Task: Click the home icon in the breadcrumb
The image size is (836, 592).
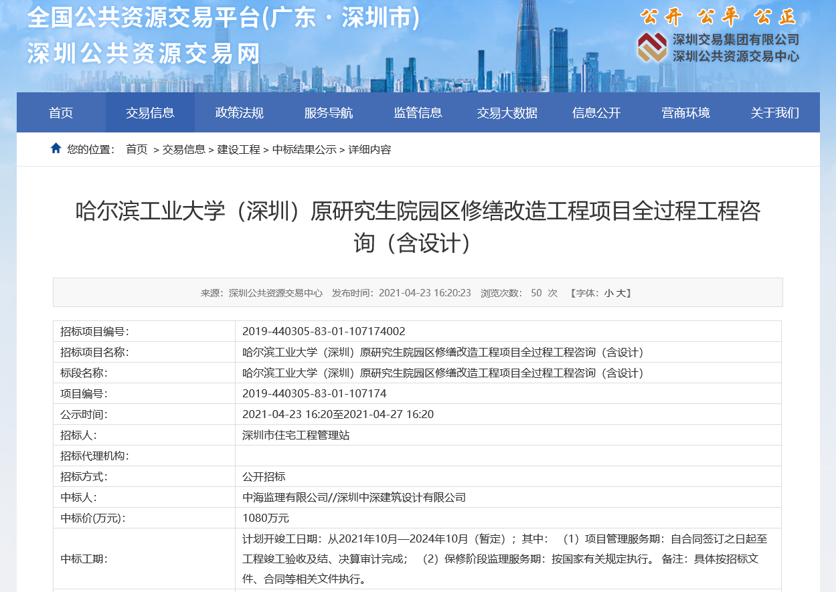Action: [56, 149]
